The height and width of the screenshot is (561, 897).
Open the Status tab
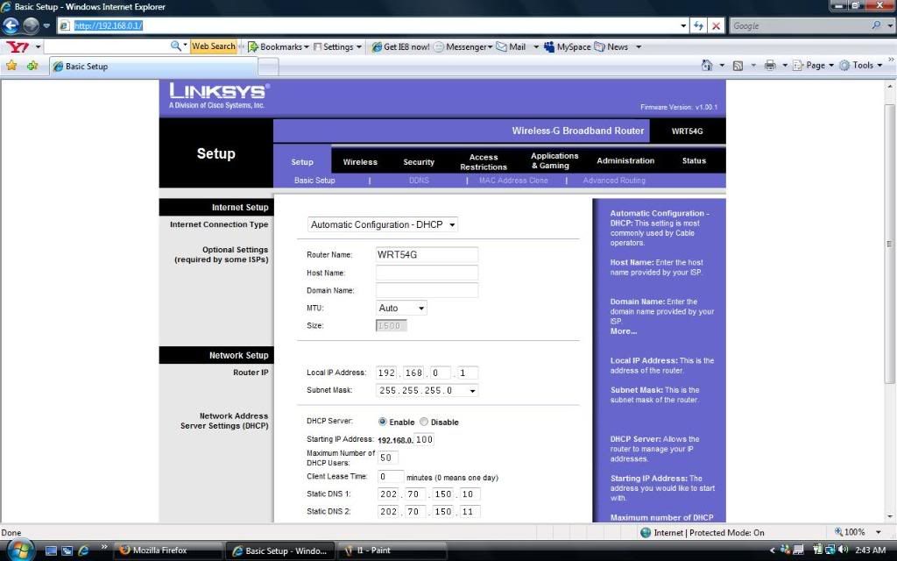click(694, 161)
